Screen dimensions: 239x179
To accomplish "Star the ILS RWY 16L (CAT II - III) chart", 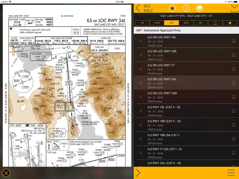I will point(141,111).
